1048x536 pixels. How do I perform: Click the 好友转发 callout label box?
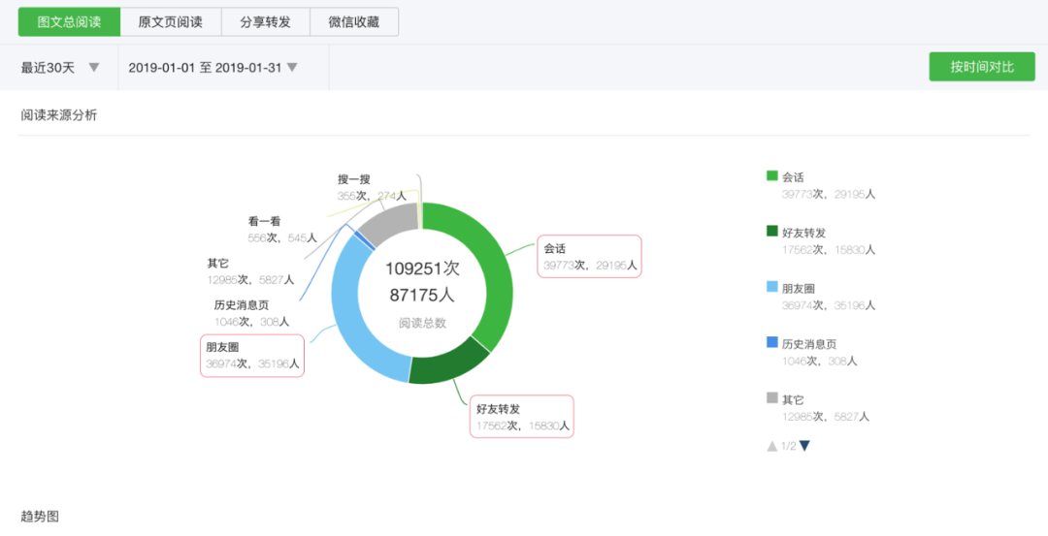(x=522, y=417)
